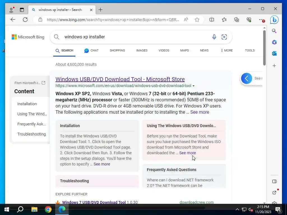Select Using The Wind... in Content sidebar
This screenshot has width=287, height=215.
(x=32, y=114)
